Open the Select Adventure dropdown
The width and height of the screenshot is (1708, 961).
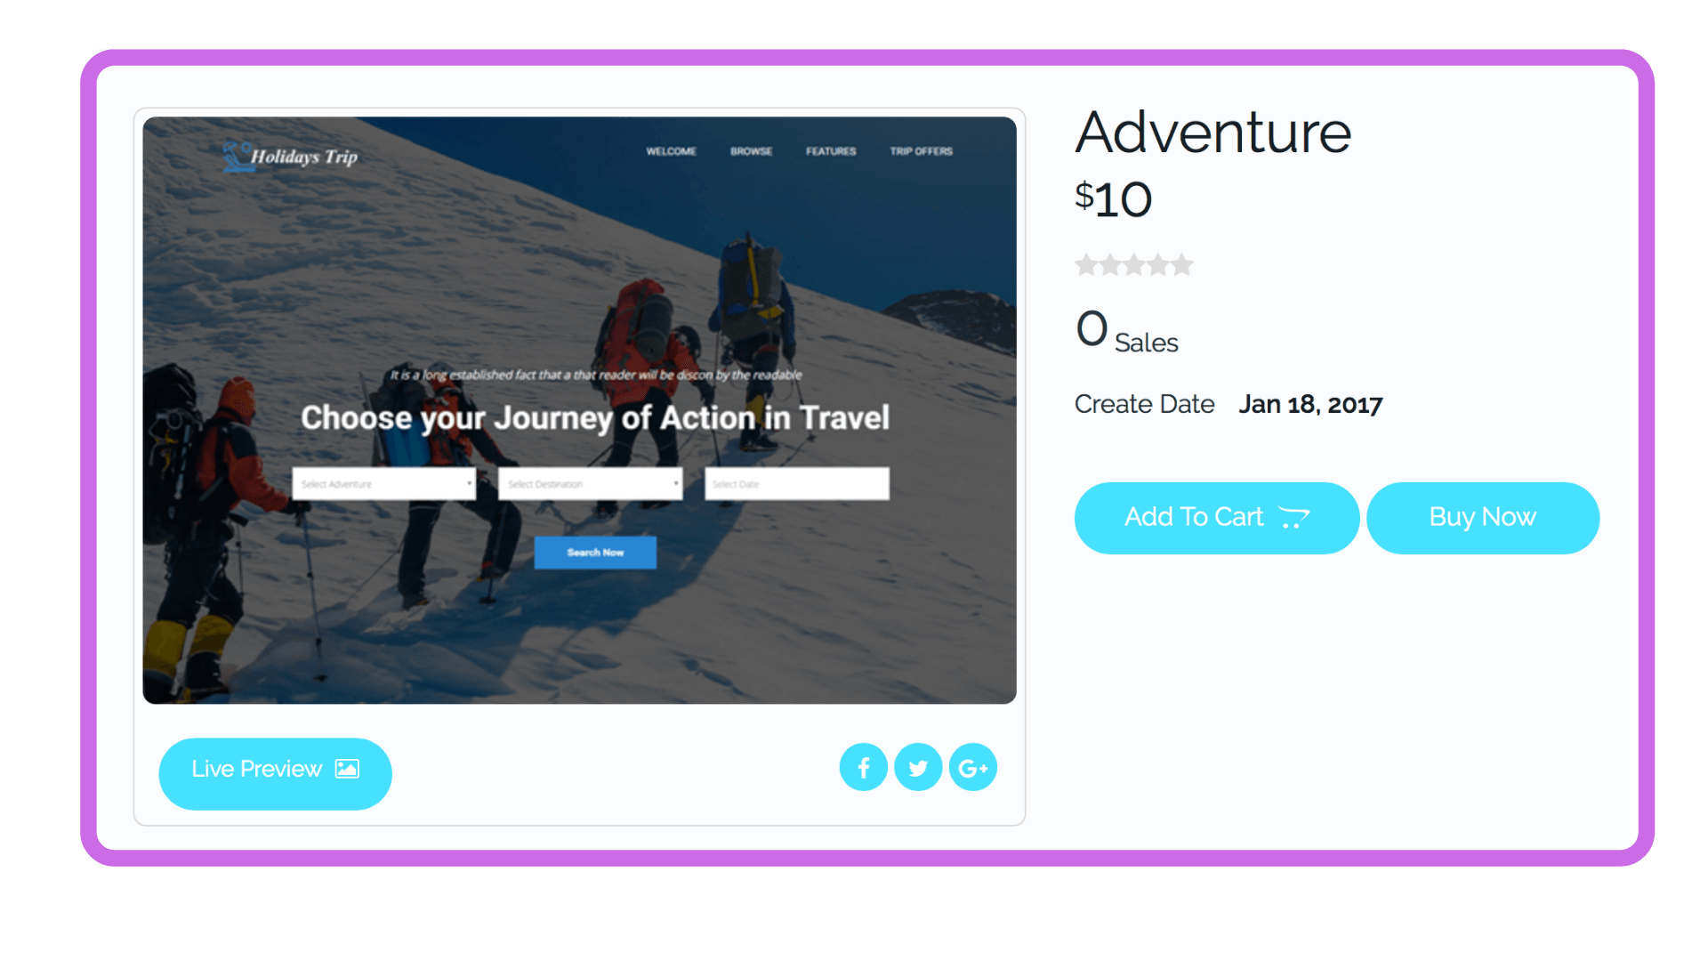[x=384, y=484]
